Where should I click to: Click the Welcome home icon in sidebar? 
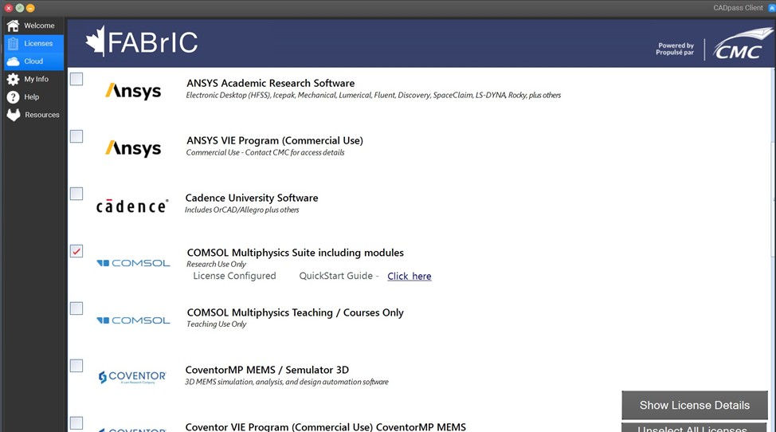pos(13,26)
